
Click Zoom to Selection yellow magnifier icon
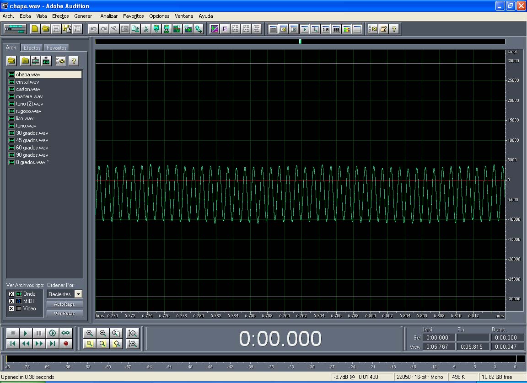89,344
